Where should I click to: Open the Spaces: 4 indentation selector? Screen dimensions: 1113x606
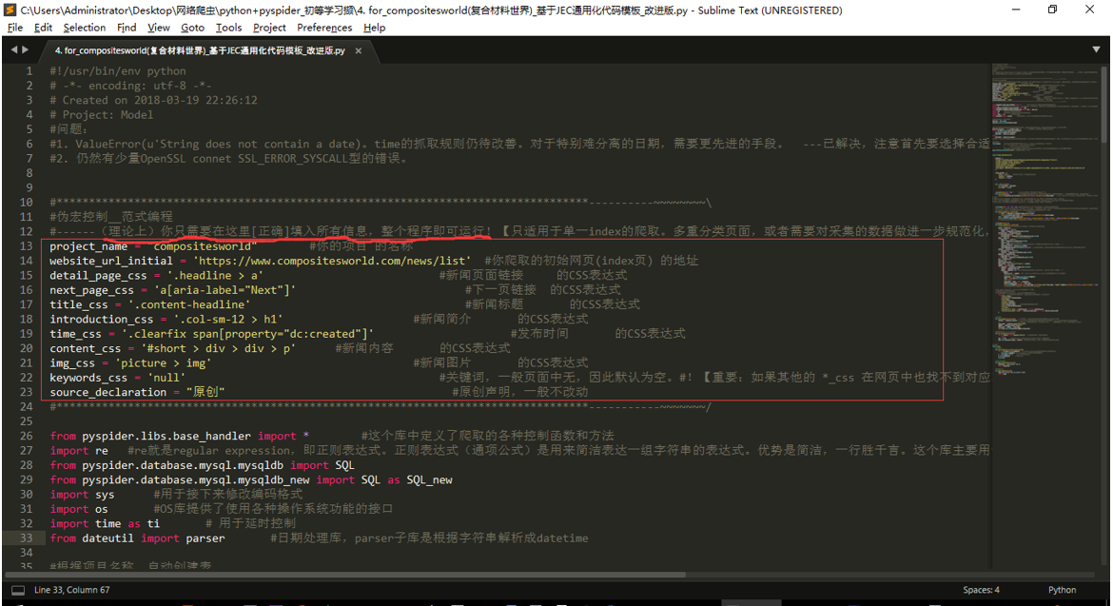pos(981,590)
